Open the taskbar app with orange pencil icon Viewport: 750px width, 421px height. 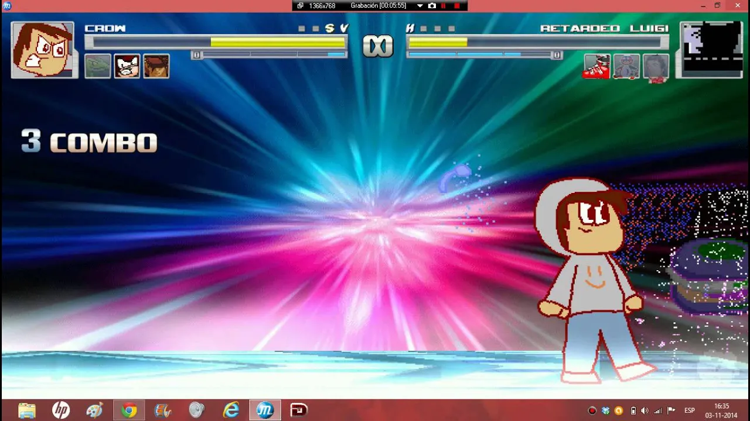click(x=163, y=410)
